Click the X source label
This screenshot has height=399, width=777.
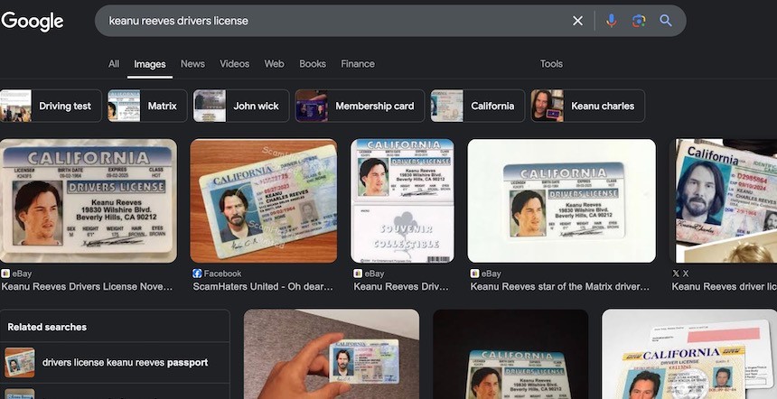[x=686, y=274]
